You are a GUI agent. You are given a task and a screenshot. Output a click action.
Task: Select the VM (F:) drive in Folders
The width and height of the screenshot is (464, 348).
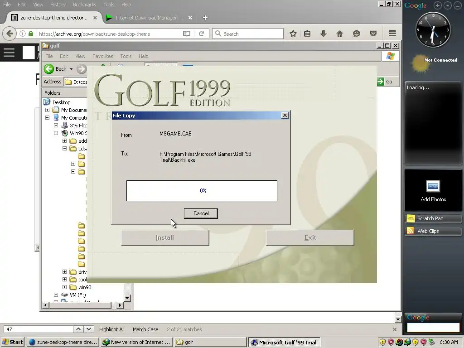(x=77, y=295)
